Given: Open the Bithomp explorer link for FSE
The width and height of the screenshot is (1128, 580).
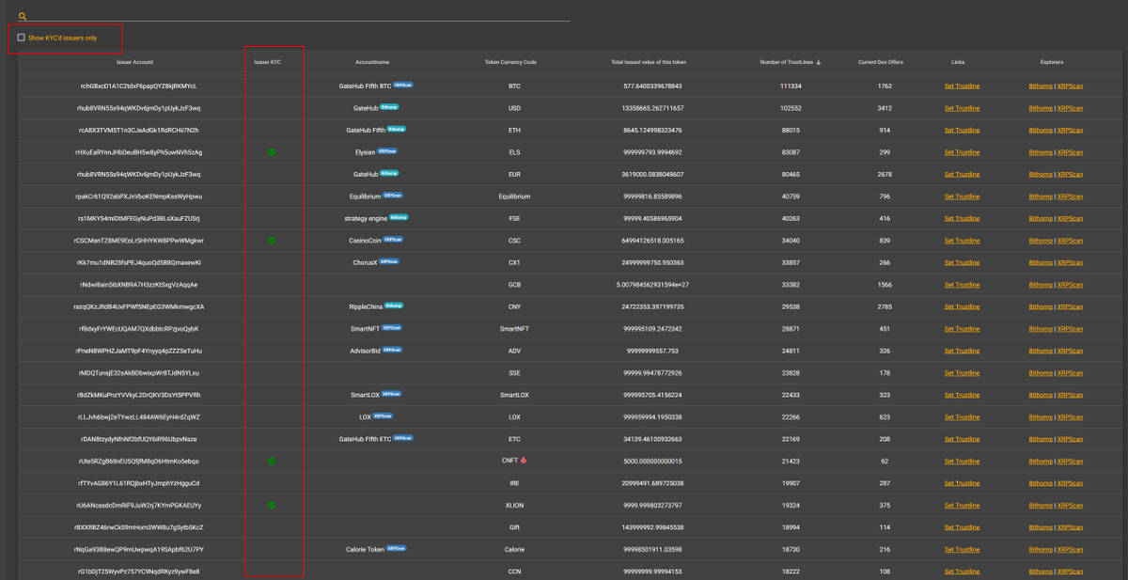Looking at the screenshot, I should (x=1041, y=218).
